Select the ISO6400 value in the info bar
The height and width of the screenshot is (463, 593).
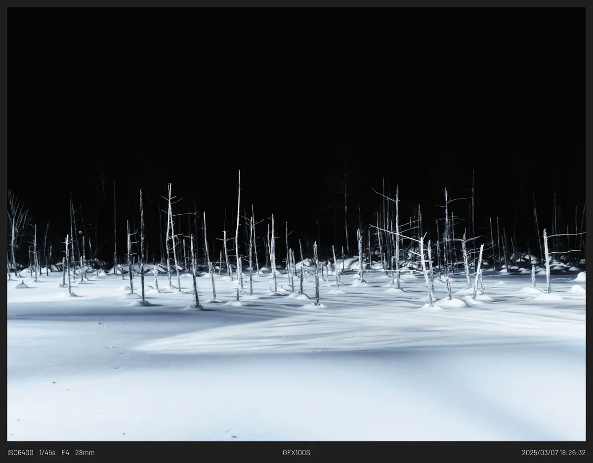pyautogui.click(x=20, y=453)
